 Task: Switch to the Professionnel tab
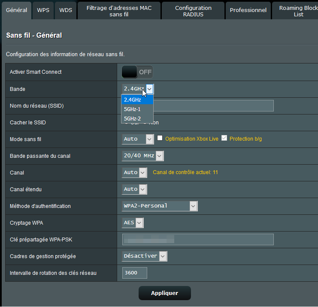tap(248, 10)
